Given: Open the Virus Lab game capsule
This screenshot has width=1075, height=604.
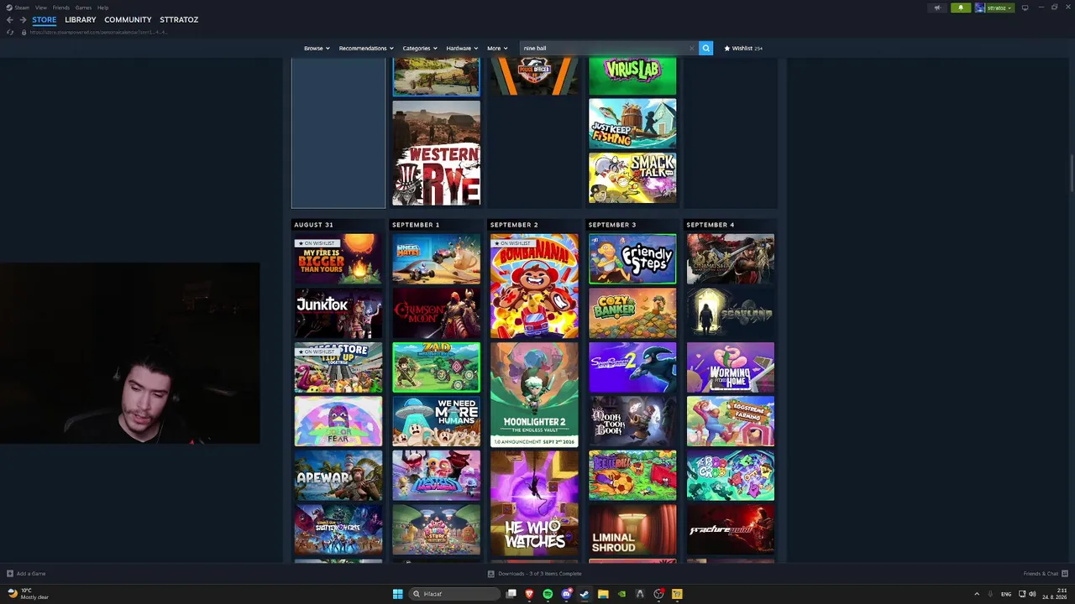Looking at the screenshot, I should pos(632,77).
